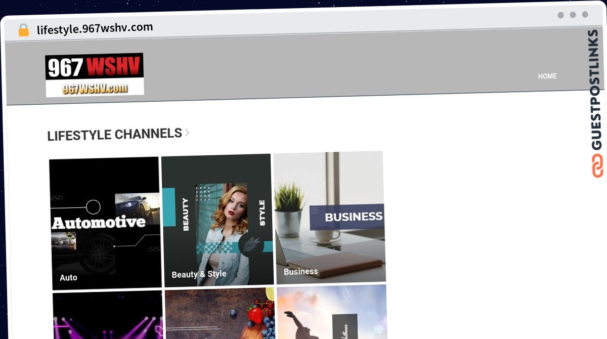This screenshot has width=607, height=339.
Task: Click the 'Business' caption under the laptop
Action: [301, 272]
